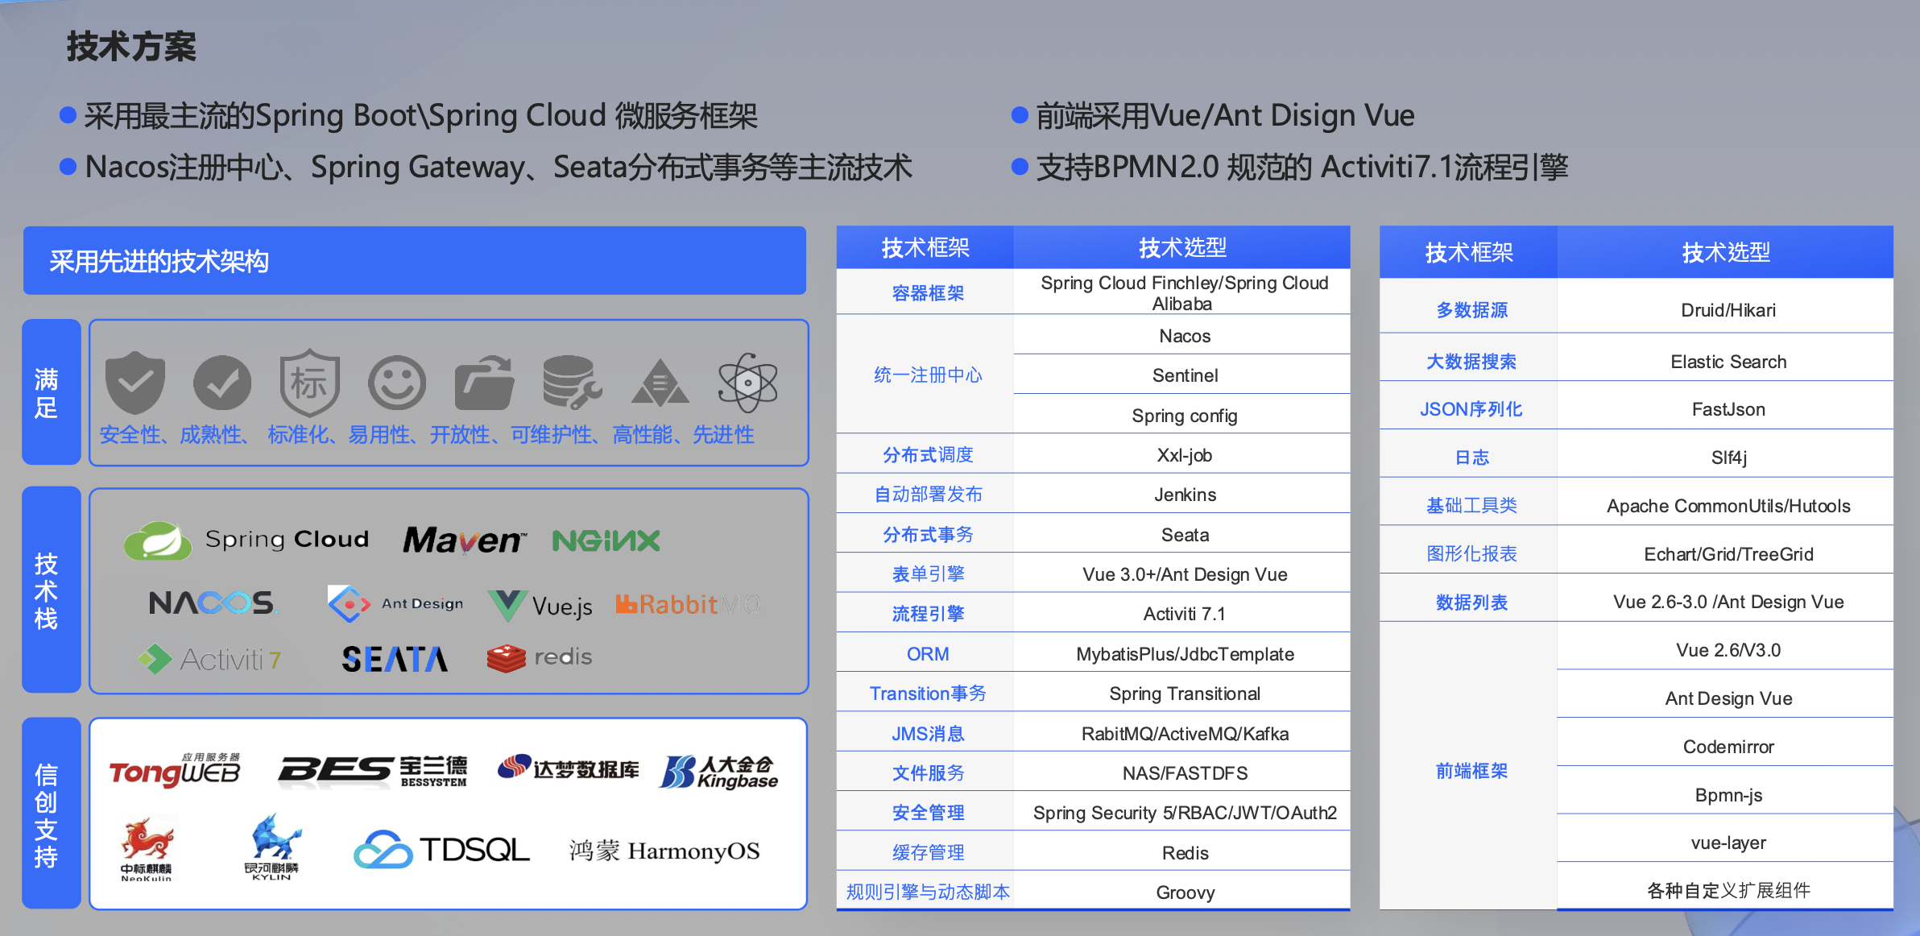Click the Redis red cube logo
Screen dimensions: 1920x936
click(x=506, y=657)
